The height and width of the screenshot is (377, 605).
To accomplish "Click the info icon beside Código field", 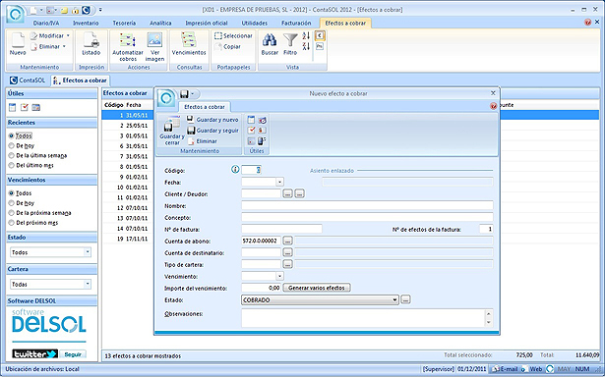I will click(x=235, y=170).
